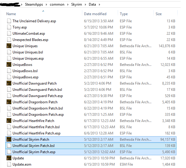
Task: Expand breadcrumb arrow after SteamApps
Action: (x=46, y=4)
